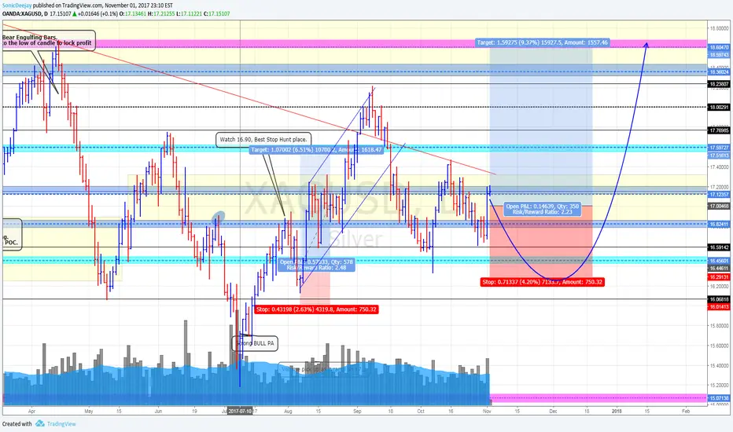Click the red 16.01413 stop price label

[719, 307]
